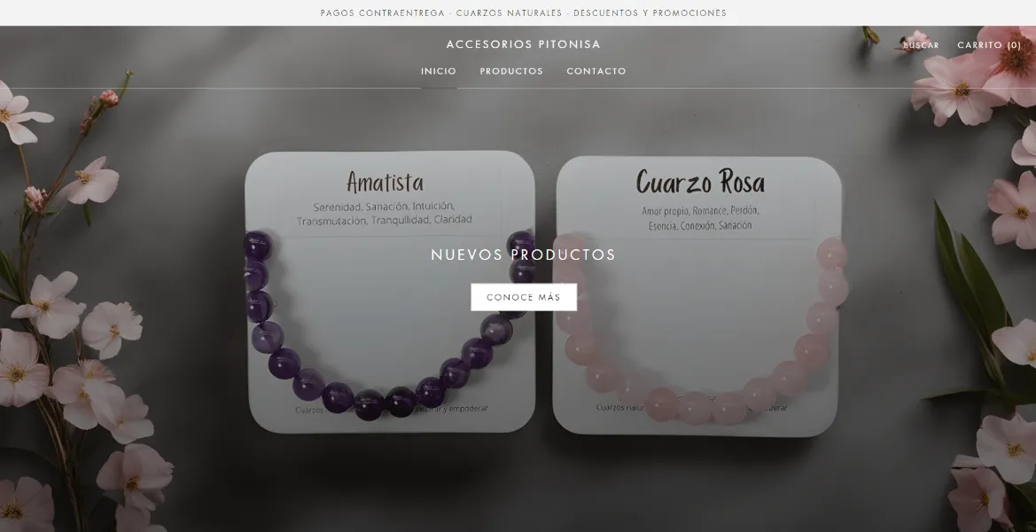Go to the Productos page
Screen dimensions: 1036x532
511,71
